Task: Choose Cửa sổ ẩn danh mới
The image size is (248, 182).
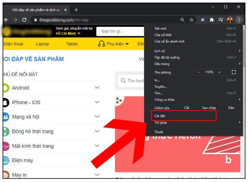Action: 169,41
